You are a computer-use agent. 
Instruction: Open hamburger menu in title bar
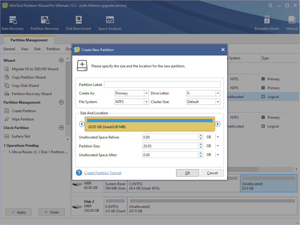270,5
